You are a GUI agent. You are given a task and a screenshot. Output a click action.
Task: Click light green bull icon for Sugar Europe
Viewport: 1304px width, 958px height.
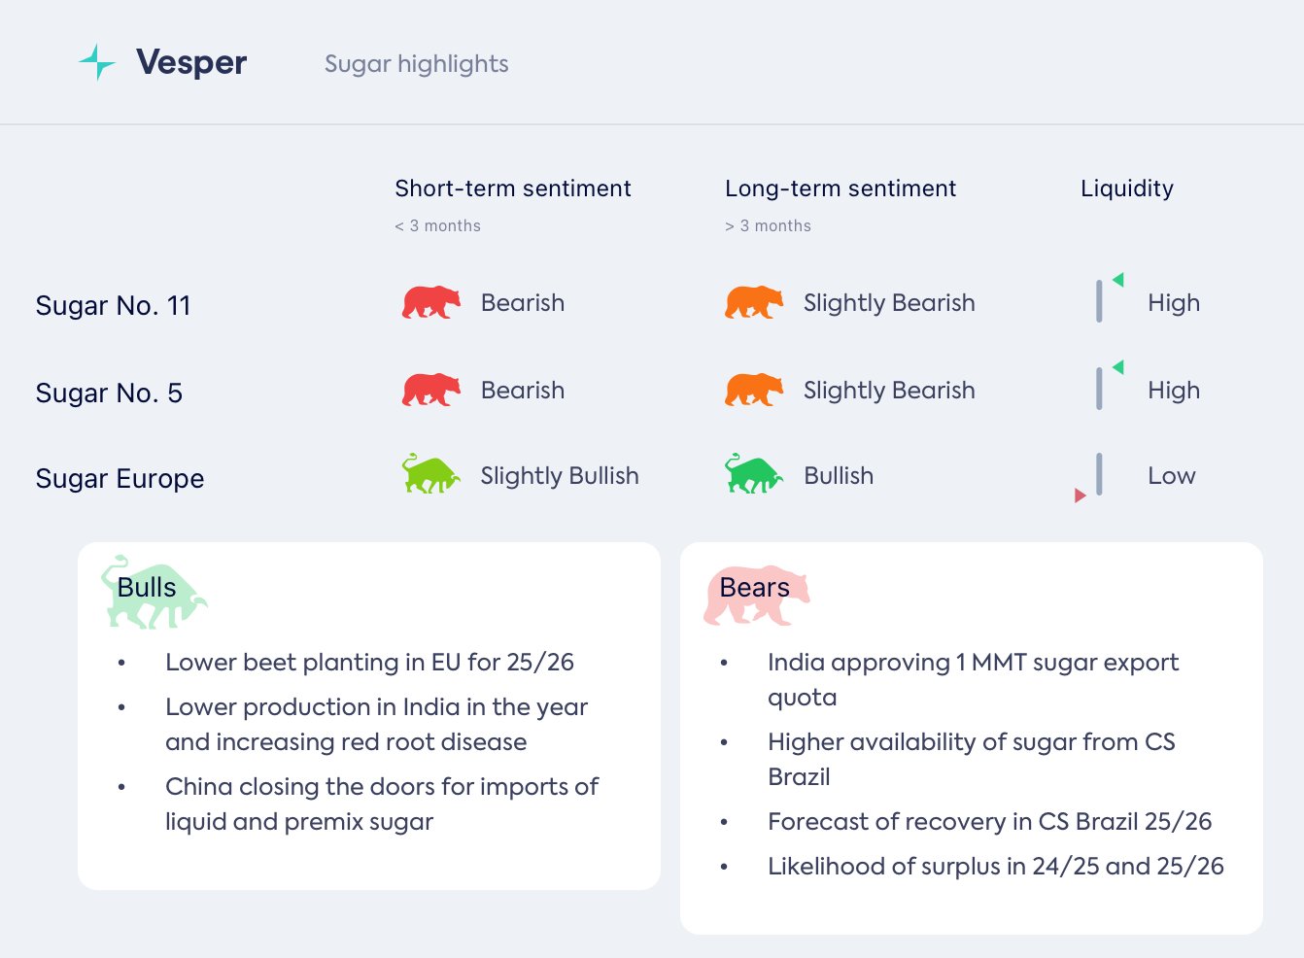430,474
